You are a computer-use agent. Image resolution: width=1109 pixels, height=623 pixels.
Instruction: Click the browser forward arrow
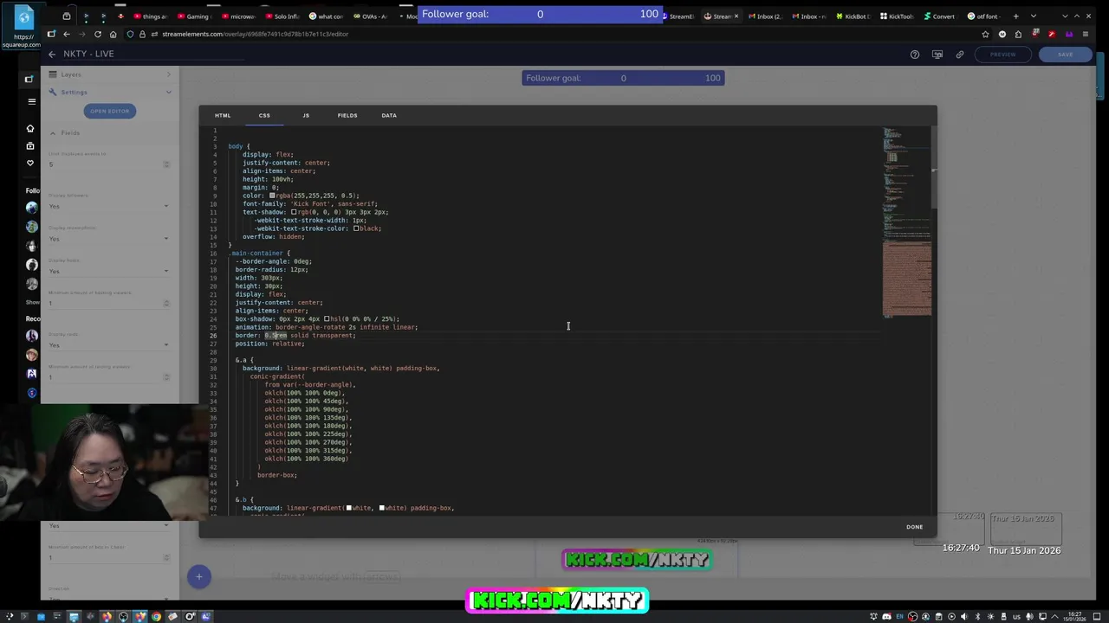click(x=82, y=34)
